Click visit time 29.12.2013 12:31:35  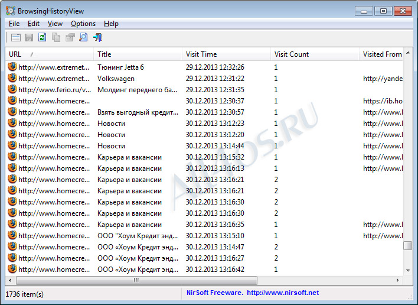215,90
